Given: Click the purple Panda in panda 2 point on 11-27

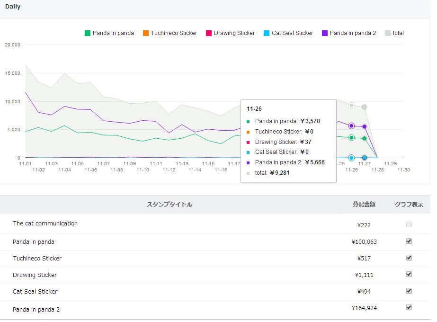Looking at the screenshot, I should 364,126.
